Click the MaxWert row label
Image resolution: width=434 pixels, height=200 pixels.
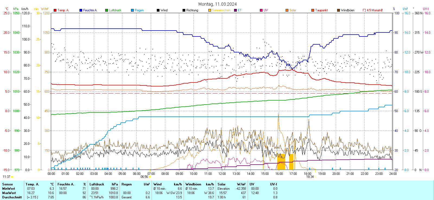(9, 193)
